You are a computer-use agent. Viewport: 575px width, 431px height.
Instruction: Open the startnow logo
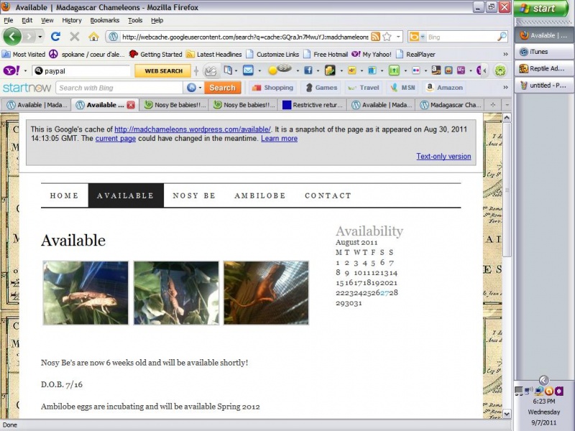(x=27, y=88)
